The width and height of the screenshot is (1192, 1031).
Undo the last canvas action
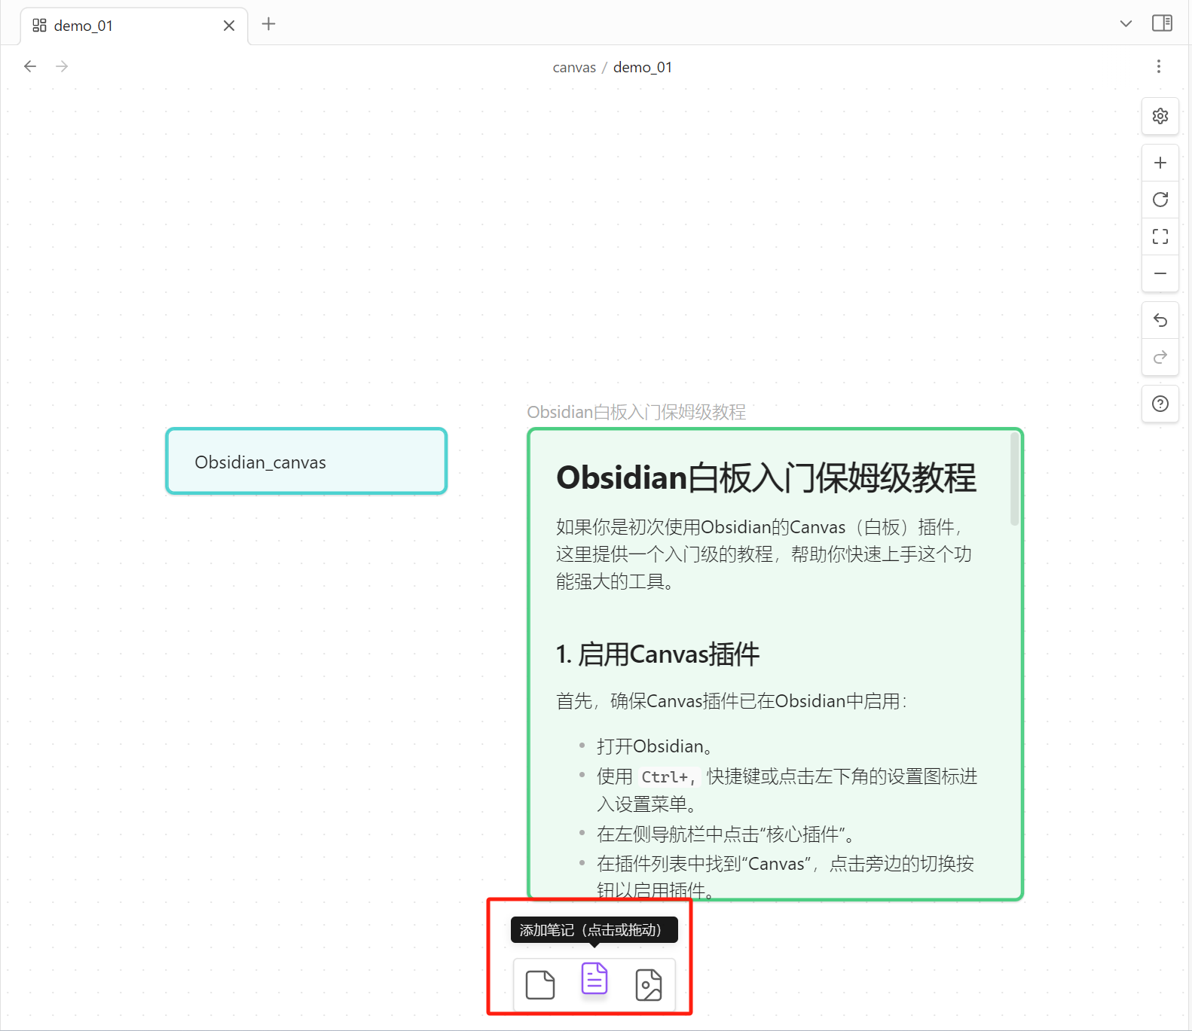[1160, 321]
